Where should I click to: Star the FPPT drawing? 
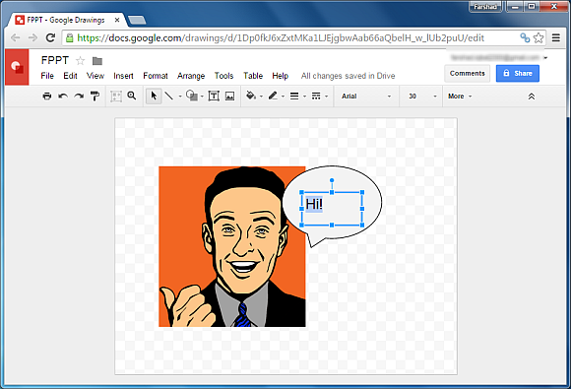point(80,60)
